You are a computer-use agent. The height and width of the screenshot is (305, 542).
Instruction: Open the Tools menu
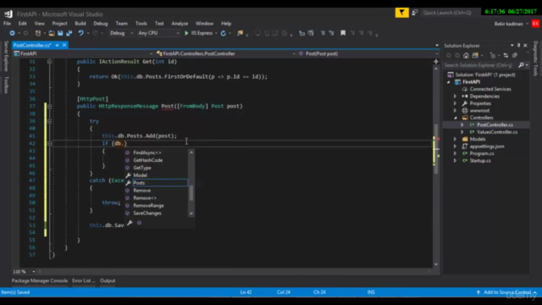click(141, 24)
